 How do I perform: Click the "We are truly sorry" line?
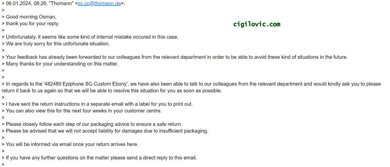(x=58, y=43)
